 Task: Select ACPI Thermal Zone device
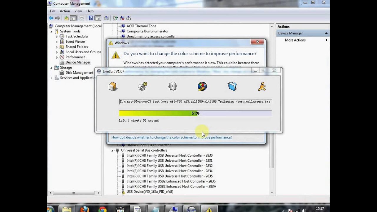(141, 26)
